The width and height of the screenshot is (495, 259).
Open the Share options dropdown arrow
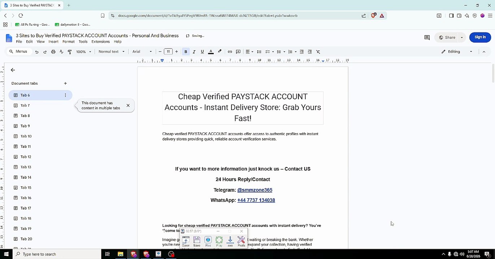462,37
